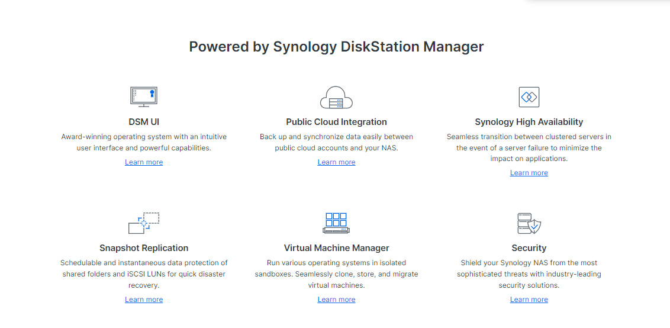670x328 pixels.
Task: Click the Seamless transition between clustered servers text
Action: coord(529,147)
